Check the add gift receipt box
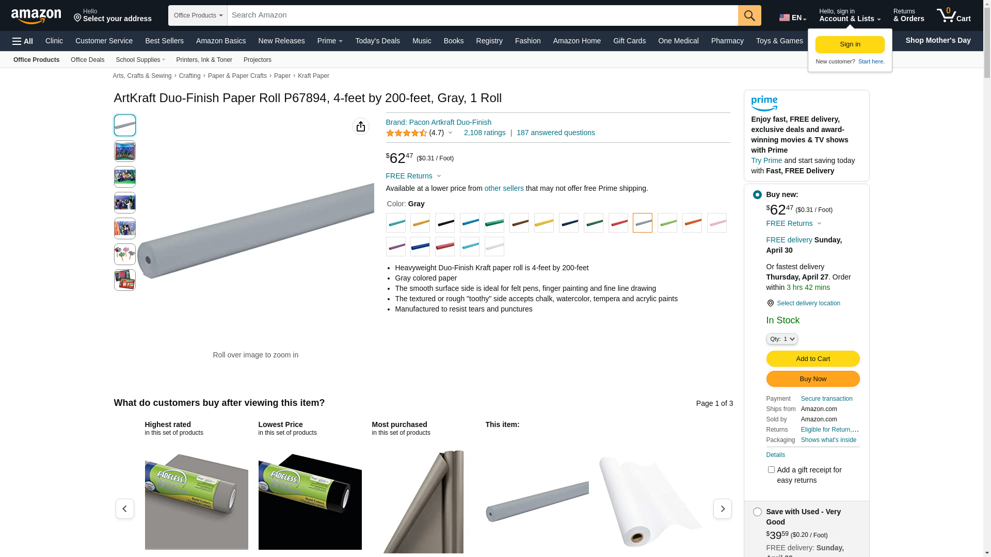Image resolution: width=991 pixels, height=557 pixels. coord(771,470)
